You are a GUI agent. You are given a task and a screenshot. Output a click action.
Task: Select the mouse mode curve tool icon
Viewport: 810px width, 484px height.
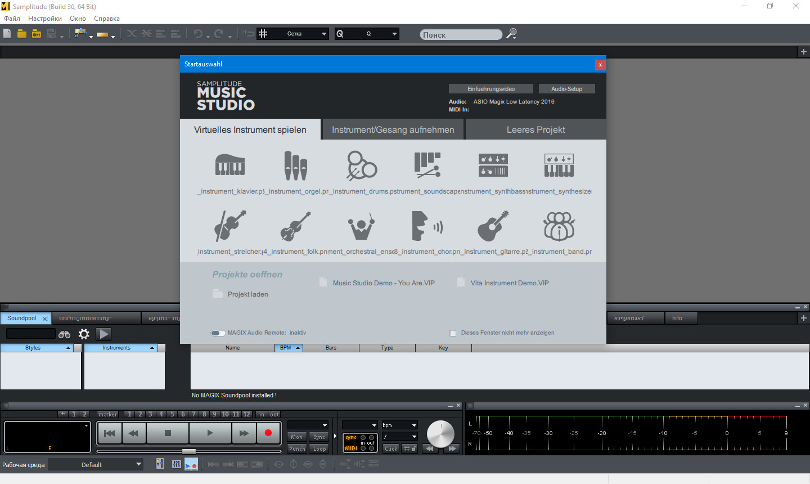[80, 34]
